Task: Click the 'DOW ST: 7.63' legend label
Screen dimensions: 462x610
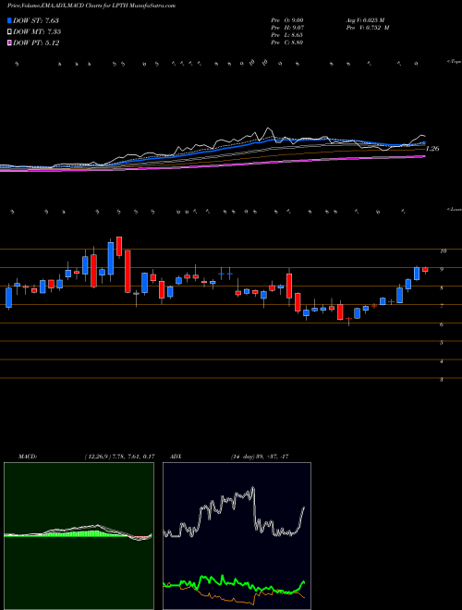Action: point(36,20)
